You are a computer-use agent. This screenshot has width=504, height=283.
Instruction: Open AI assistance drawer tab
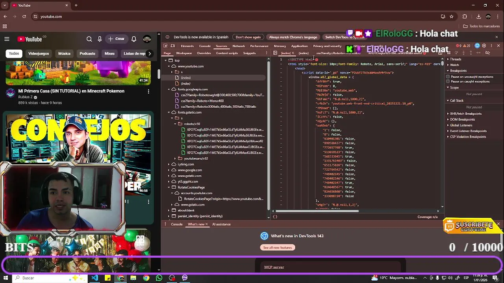click(221, 224)
